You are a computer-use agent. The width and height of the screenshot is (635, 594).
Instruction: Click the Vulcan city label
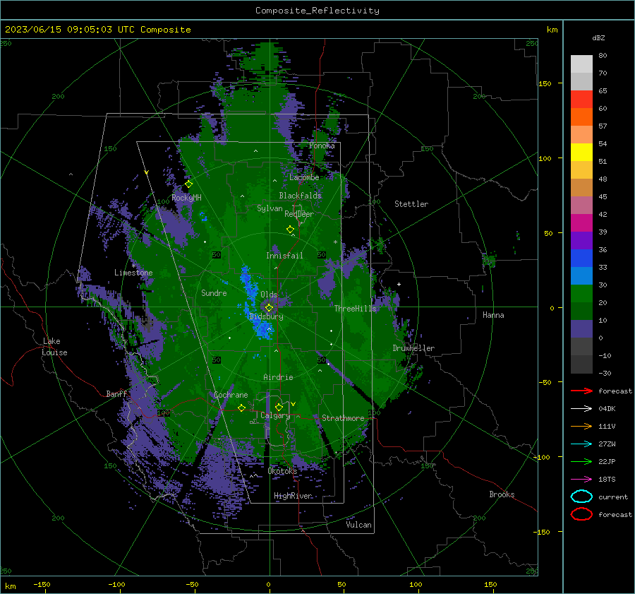coord(359,525)
